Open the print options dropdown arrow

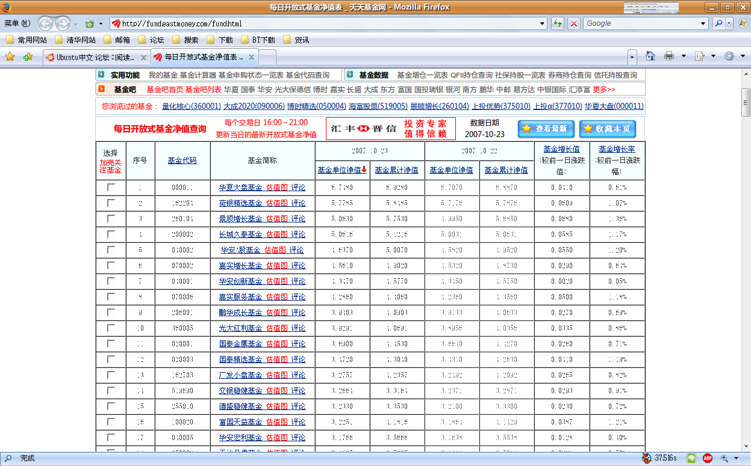tap(684, 57)
